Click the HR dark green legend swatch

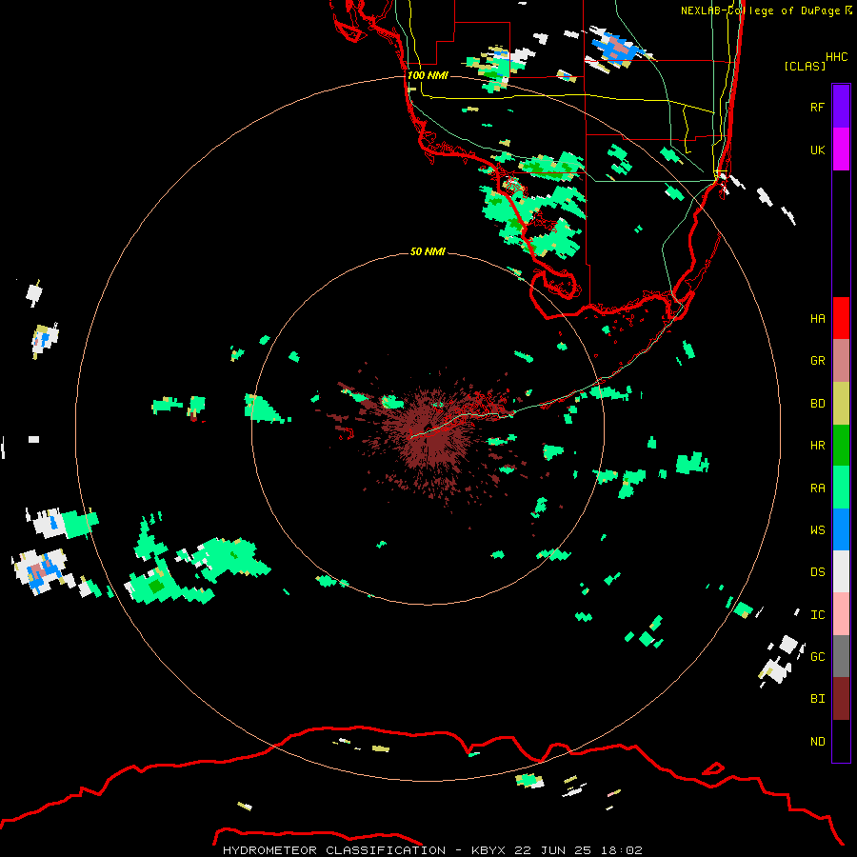[841, 446]
